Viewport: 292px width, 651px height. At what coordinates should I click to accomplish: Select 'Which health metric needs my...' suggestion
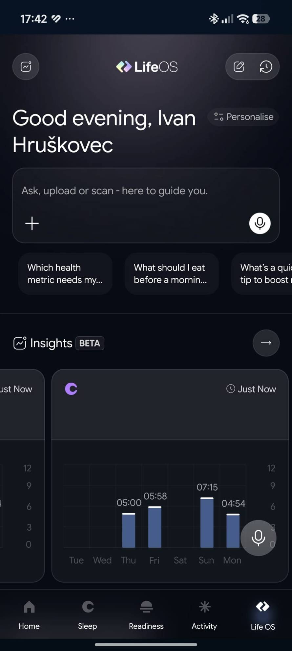click(65, 273)
